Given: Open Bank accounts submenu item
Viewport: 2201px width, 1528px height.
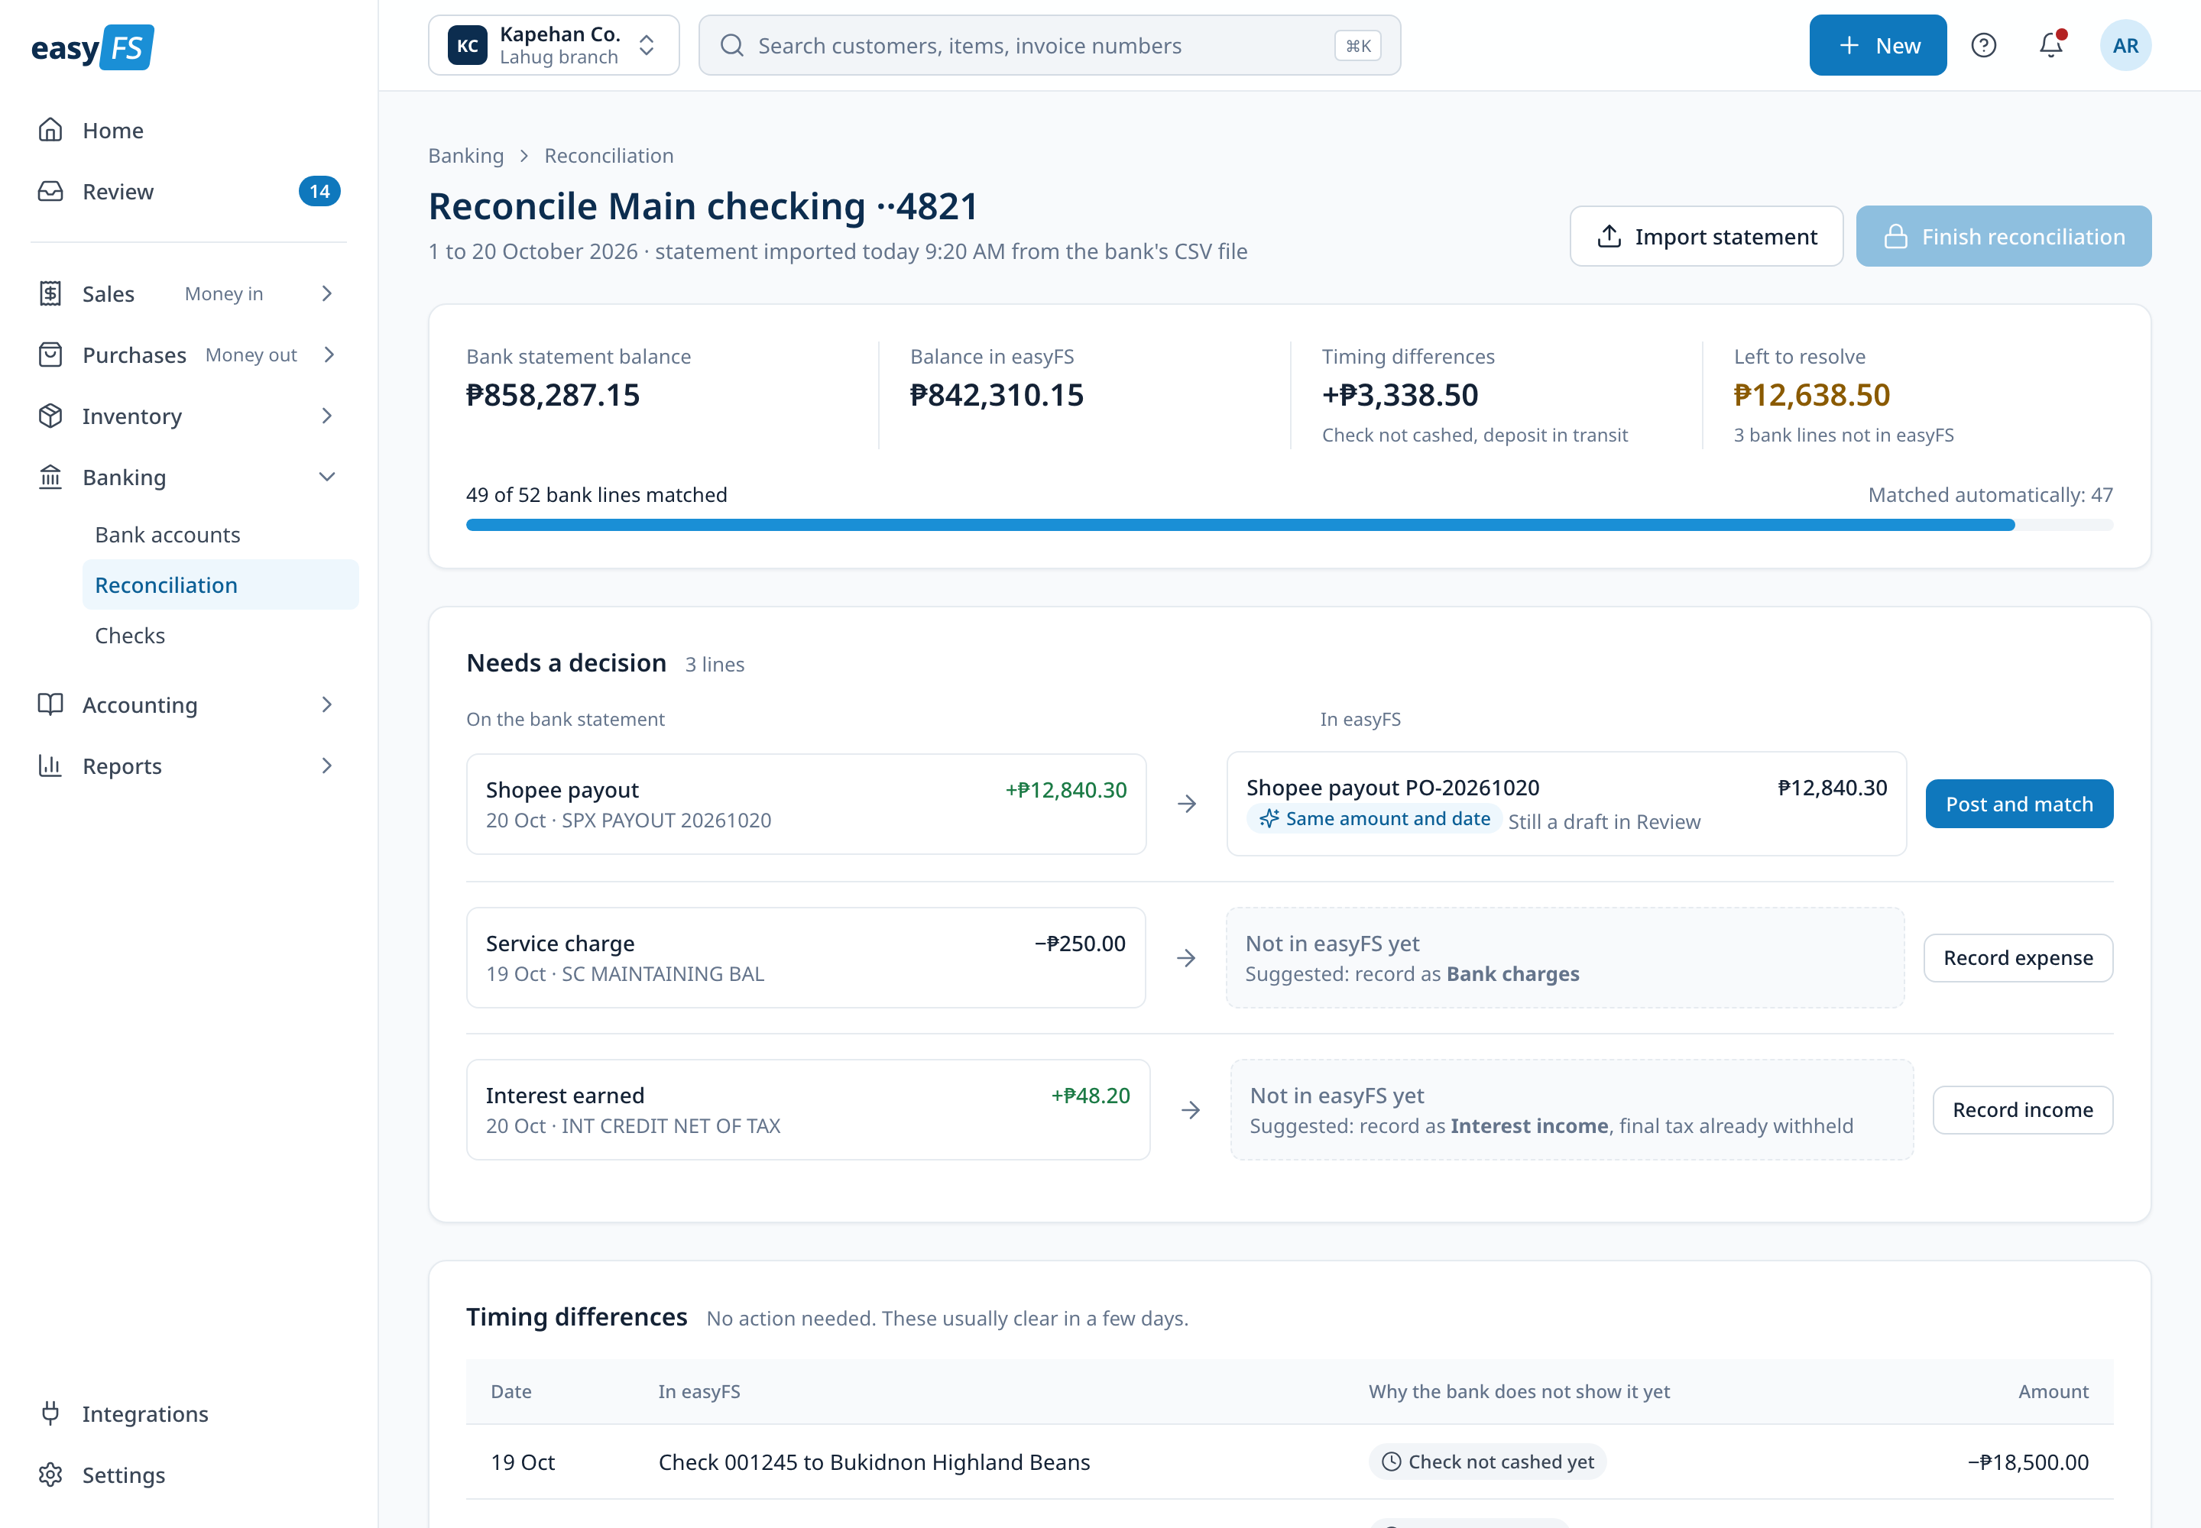Looking at the screenshot, I should click(x=222, y=534).
